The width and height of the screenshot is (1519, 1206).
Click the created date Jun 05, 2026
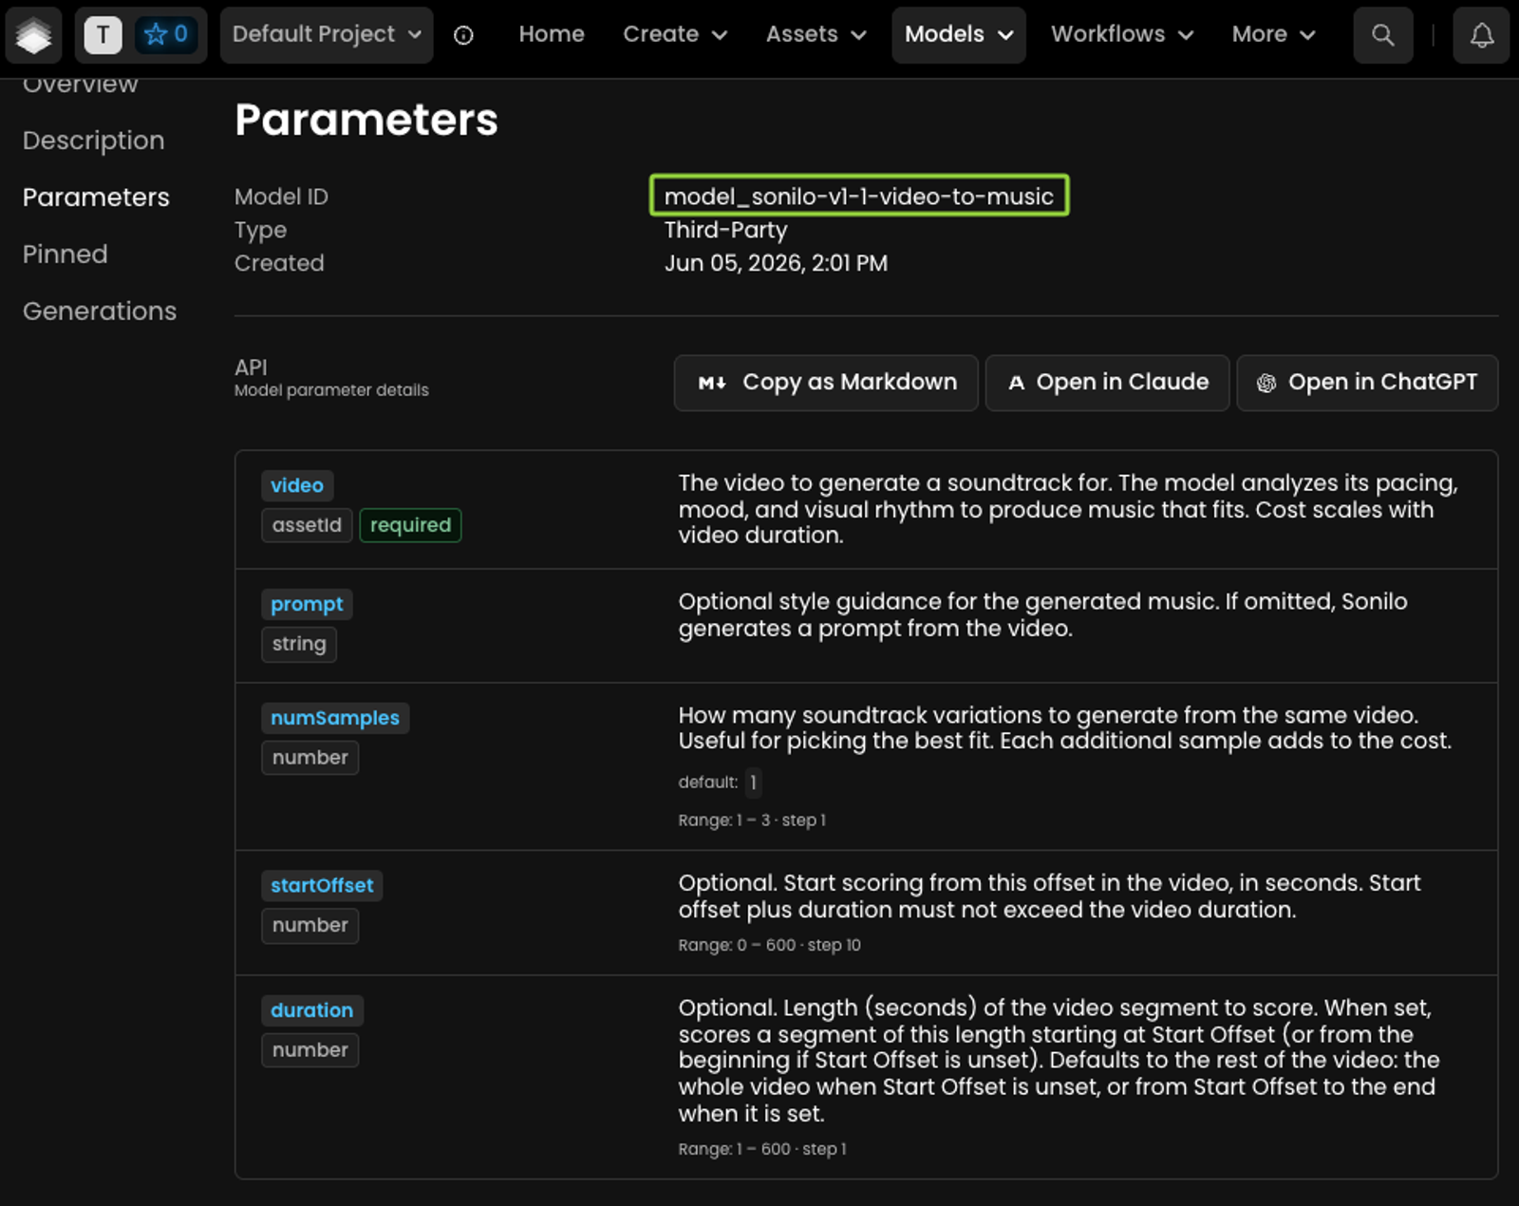point(776,263)
